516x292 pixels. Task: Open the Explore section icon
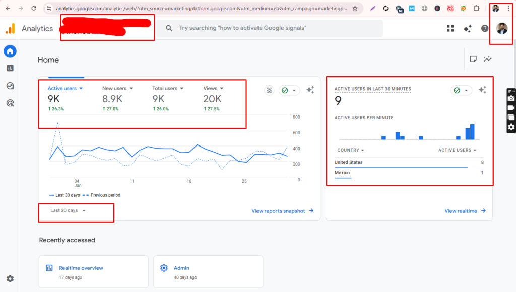(10, 86)
